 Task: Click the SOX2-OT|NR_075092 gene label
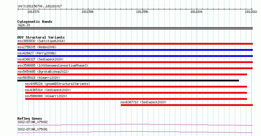[x=33, y=122]
